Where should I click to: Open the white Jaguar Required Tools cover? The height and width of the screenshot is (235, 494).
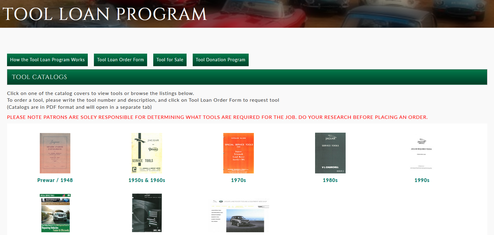(x=422, y=153)
